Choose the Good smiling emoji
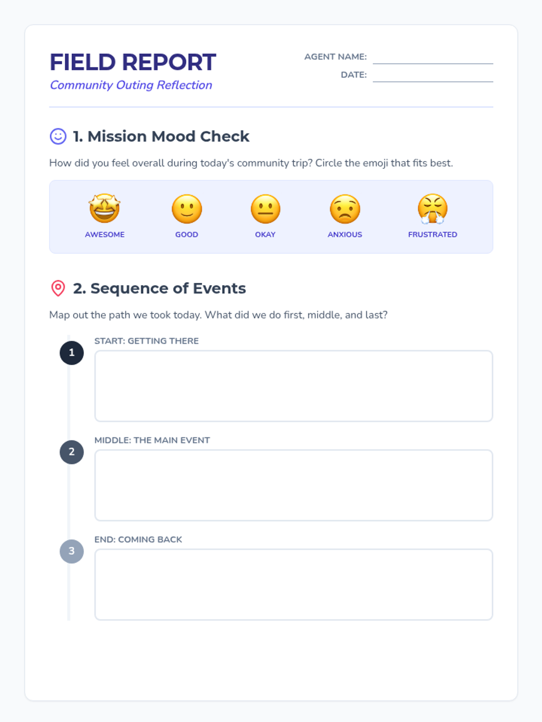The height and width of the screenshot is (722, 542). click(x=187, y=208)
